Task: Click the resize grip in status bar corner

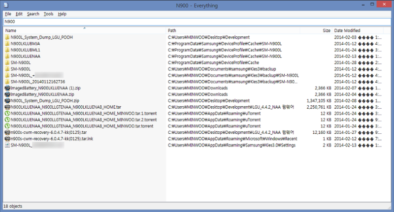Action: tap(389, 207)
